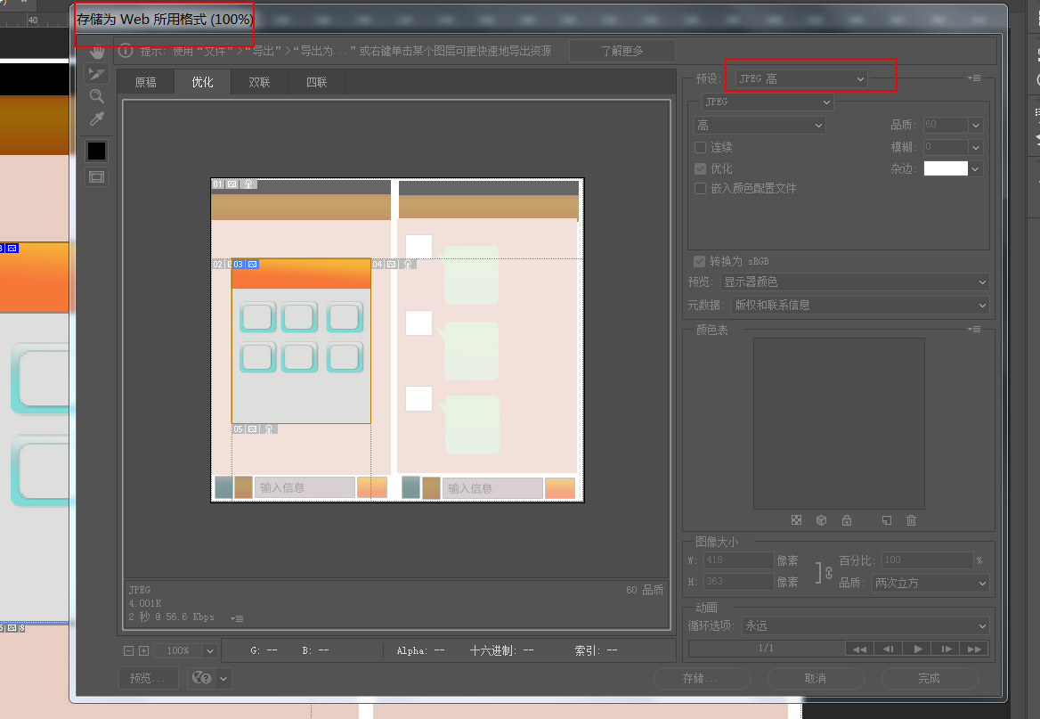The image size is (1040, 719).
Task: Select the Hand tool
Action: [96, 52]
